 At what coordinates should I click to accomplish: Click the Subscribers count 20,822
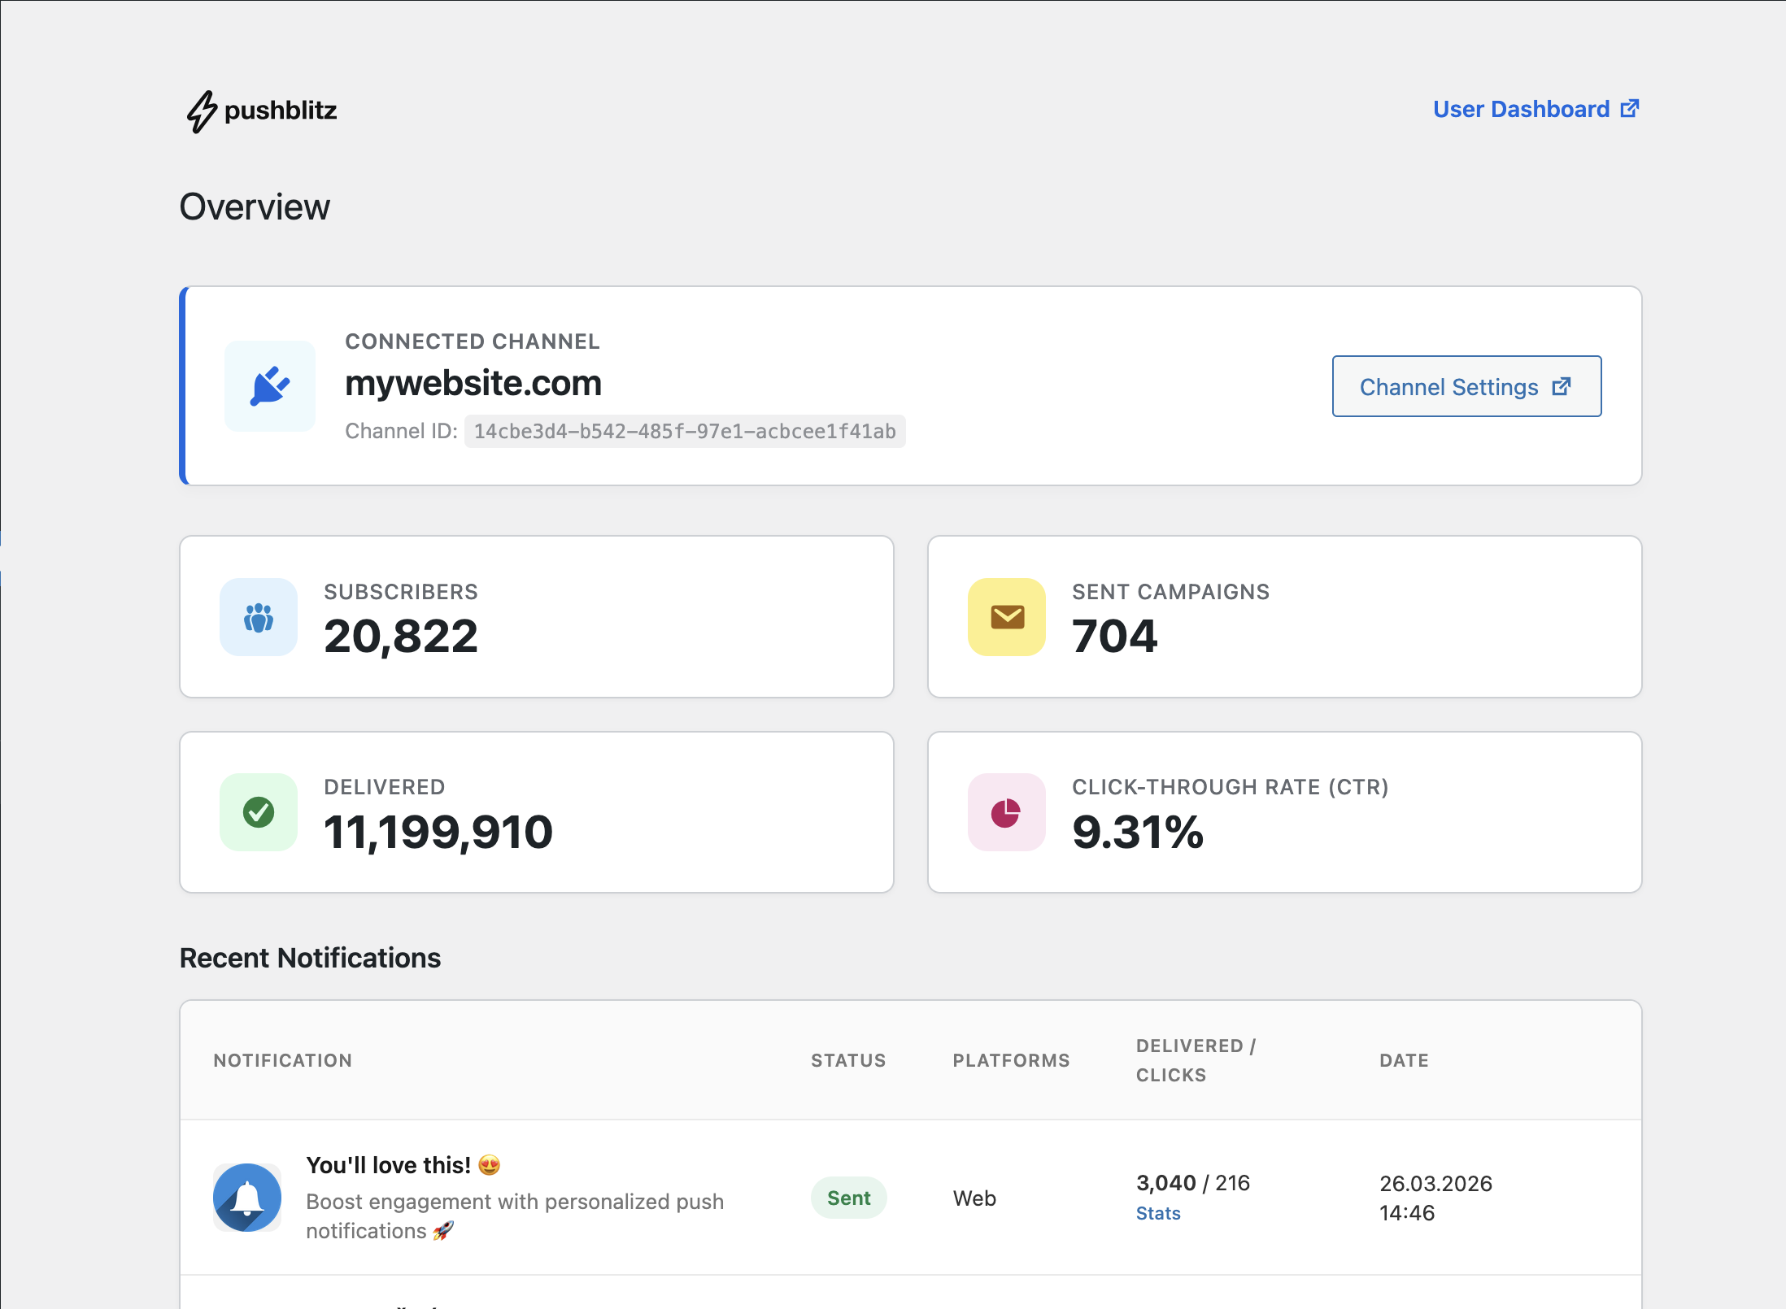pyautogui.click(x=401, y=636)
